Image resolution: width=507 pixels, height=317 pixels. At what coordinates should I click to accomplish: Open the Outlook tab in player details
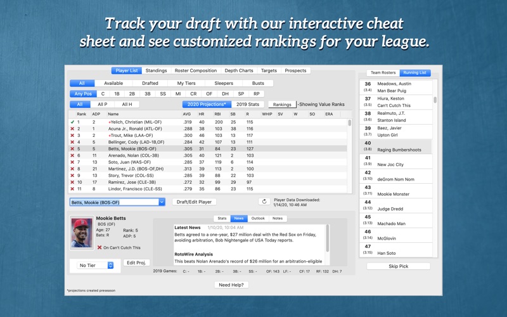click(258, 218)
